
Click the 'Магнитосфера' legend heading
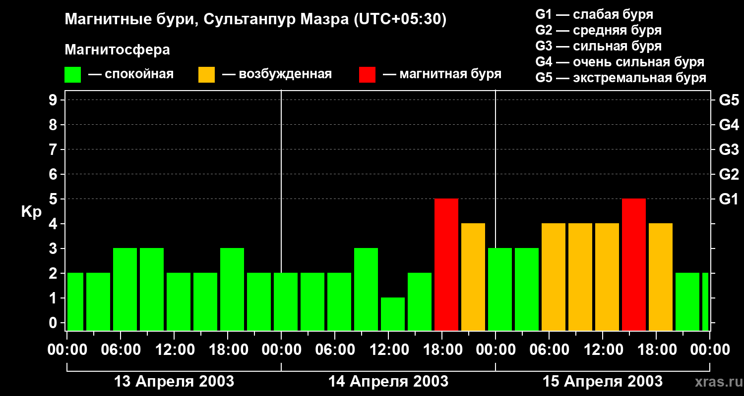tap(118, 50)
